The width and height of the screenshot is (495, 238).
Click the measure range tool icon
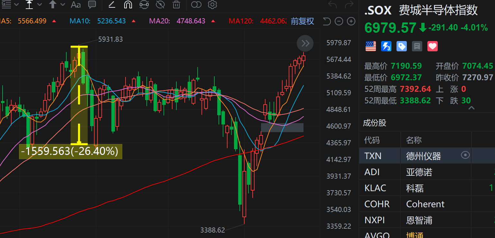(x=144, y=4)
